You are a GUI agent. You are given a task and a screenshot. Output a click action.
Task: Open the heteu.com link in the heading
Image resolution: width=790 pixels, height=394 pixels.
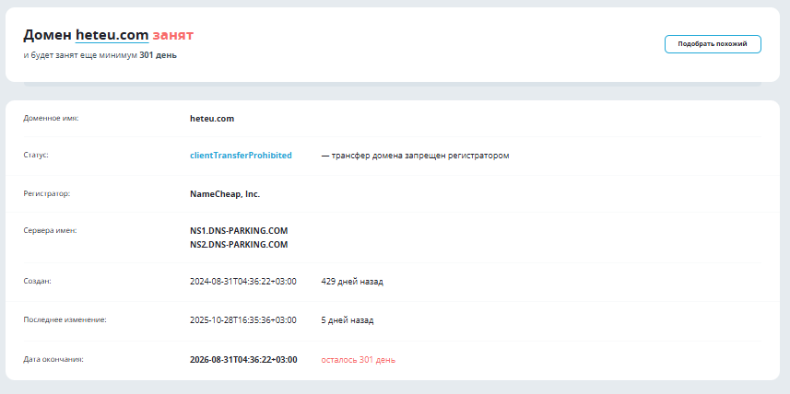[x=112, y=35]
